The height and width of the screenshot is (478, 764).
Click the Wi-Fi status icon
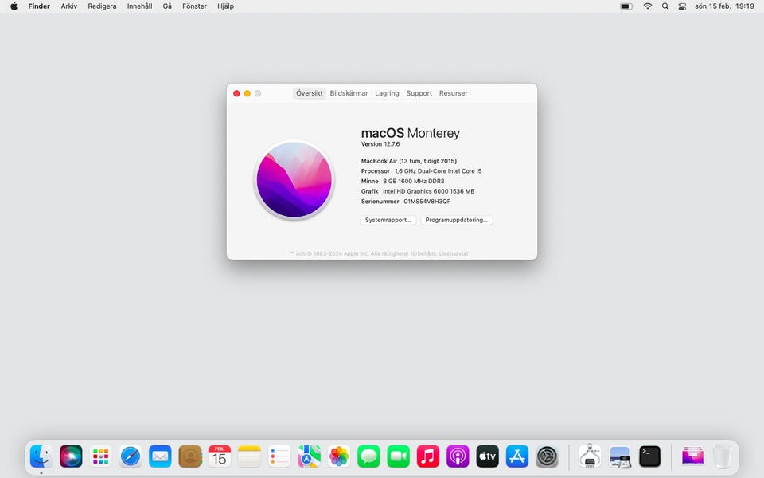(x=647, y=6)
